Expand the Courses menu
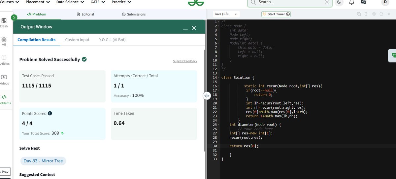The image size is (396, 179). 10,2
